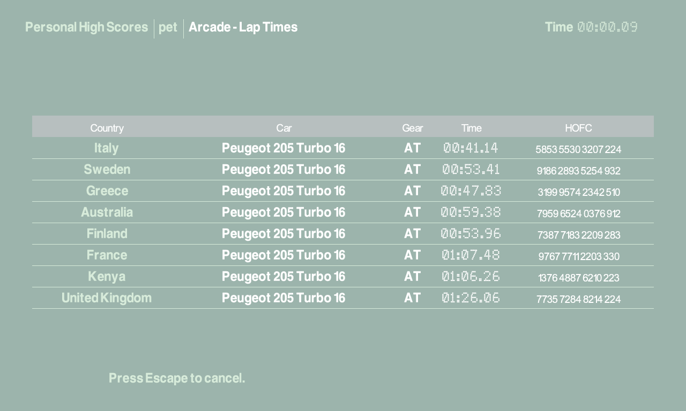Click the Italy HOFC code 5853 5530 3207 224

click(x=578, y=149)
